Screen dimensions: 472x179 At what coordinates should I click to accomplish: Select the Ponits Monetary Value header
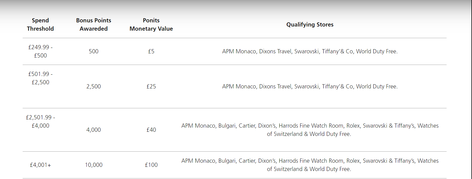pyautogui.click(x=151, y=25)
